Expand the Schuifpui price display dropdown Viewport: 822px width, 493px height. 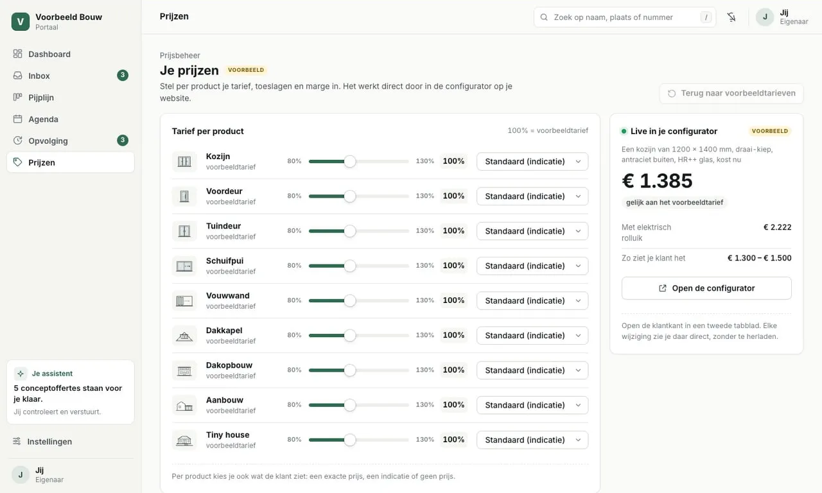click(532, 266)
